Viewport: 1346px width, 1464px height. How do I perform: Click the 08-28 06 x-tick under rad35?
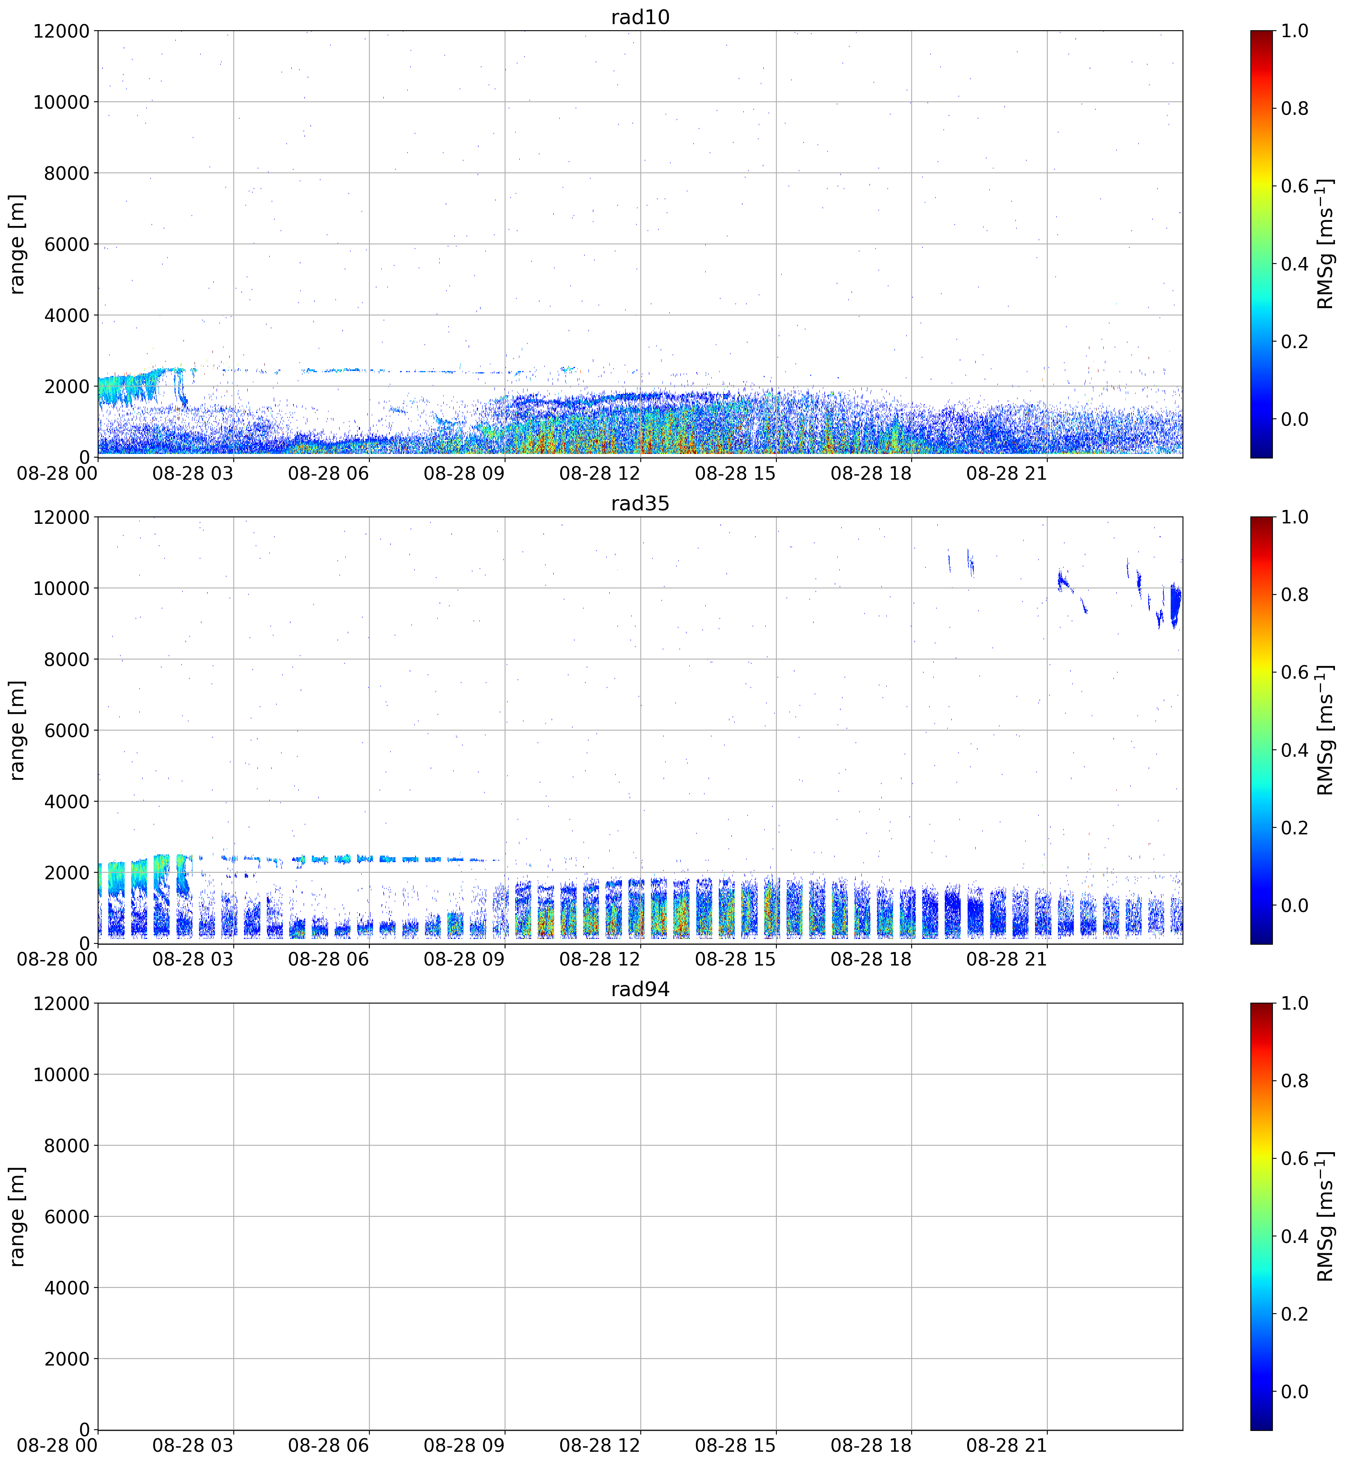pyautogui.click(x=329, y=959)
